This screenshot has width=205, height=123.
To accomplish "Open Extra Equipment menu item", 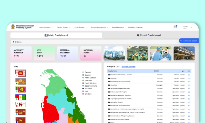I will (118, 27).
